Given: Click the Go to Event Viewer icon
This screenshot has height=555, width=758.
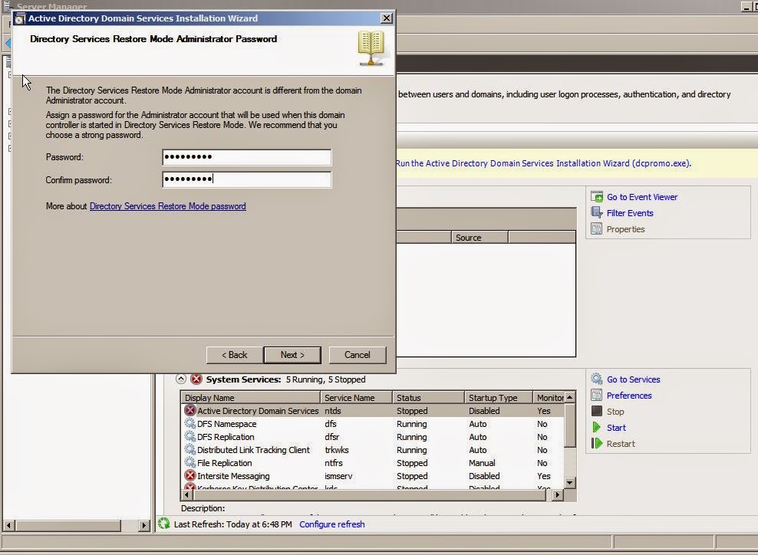Looking at the screenshot, I should 597,196.
